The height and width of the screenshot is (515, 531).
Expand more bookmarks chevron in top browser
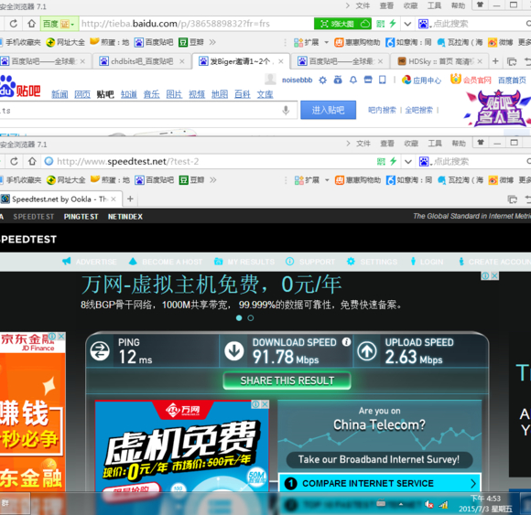pos(212,42)
